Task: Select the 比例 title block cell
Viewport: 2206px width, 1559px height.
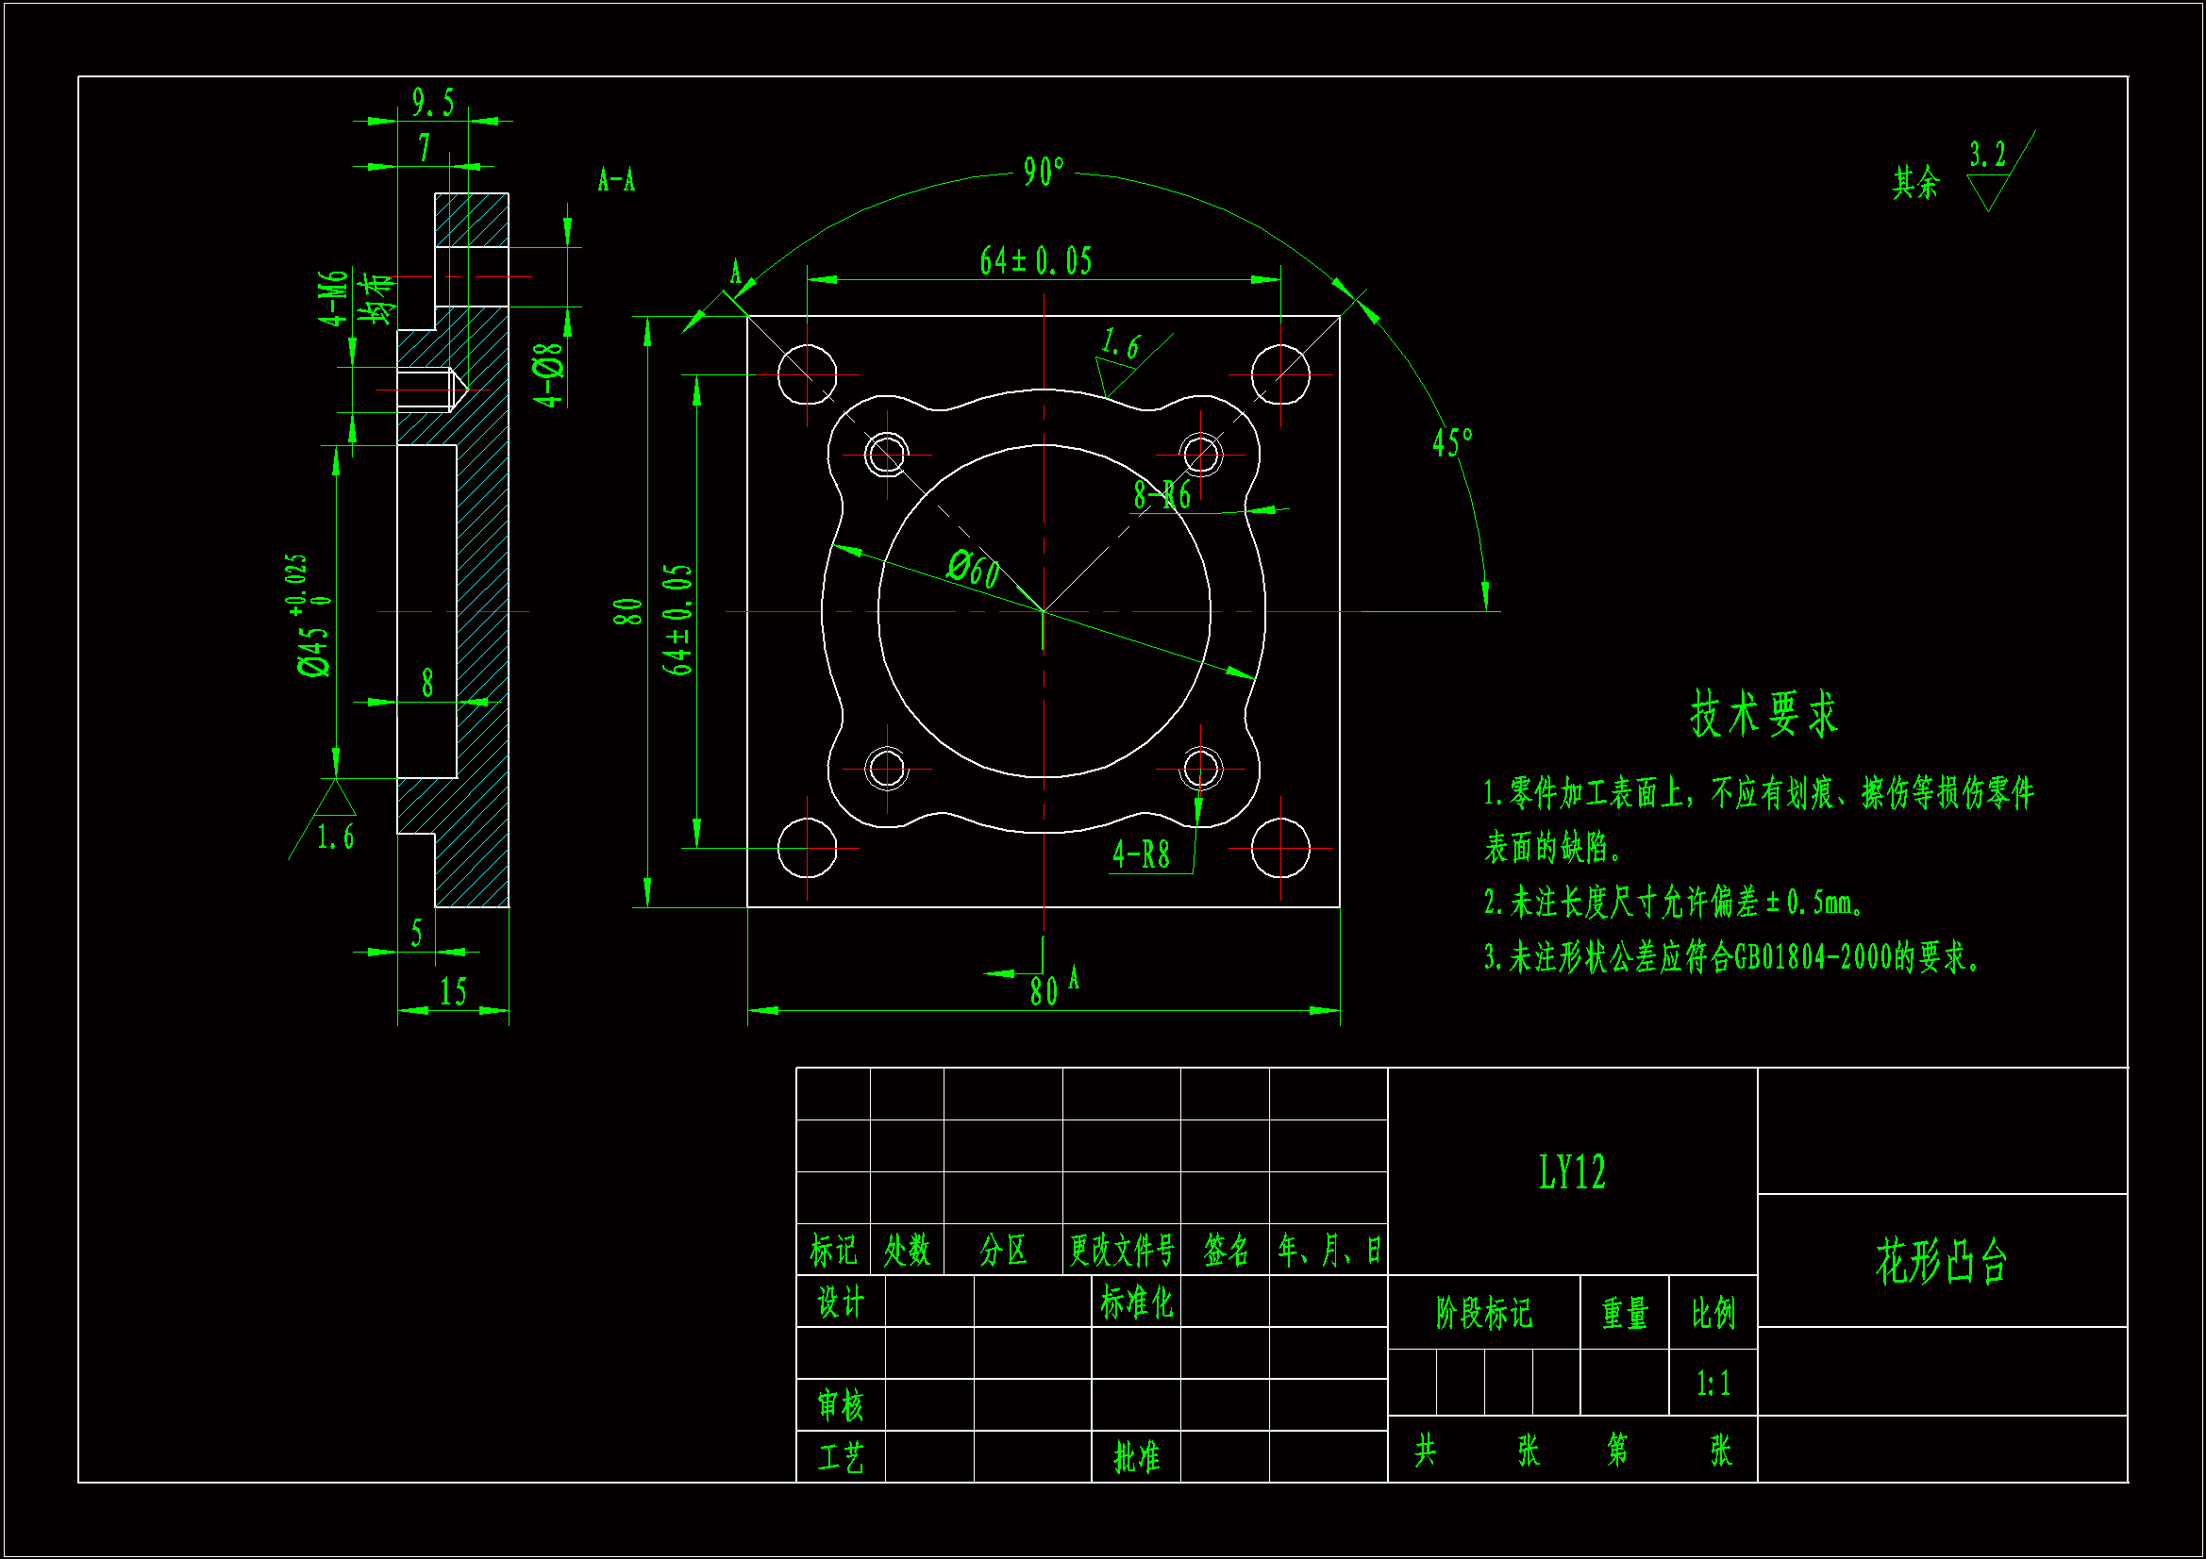Action: point(1713,1313)
